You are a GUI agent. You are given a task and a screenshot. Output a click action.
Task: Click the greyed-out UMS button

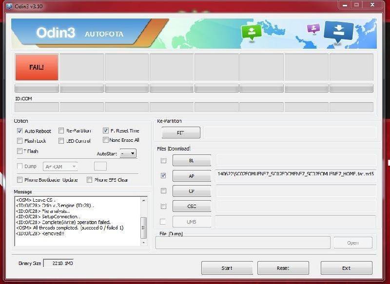click(192, 222)
